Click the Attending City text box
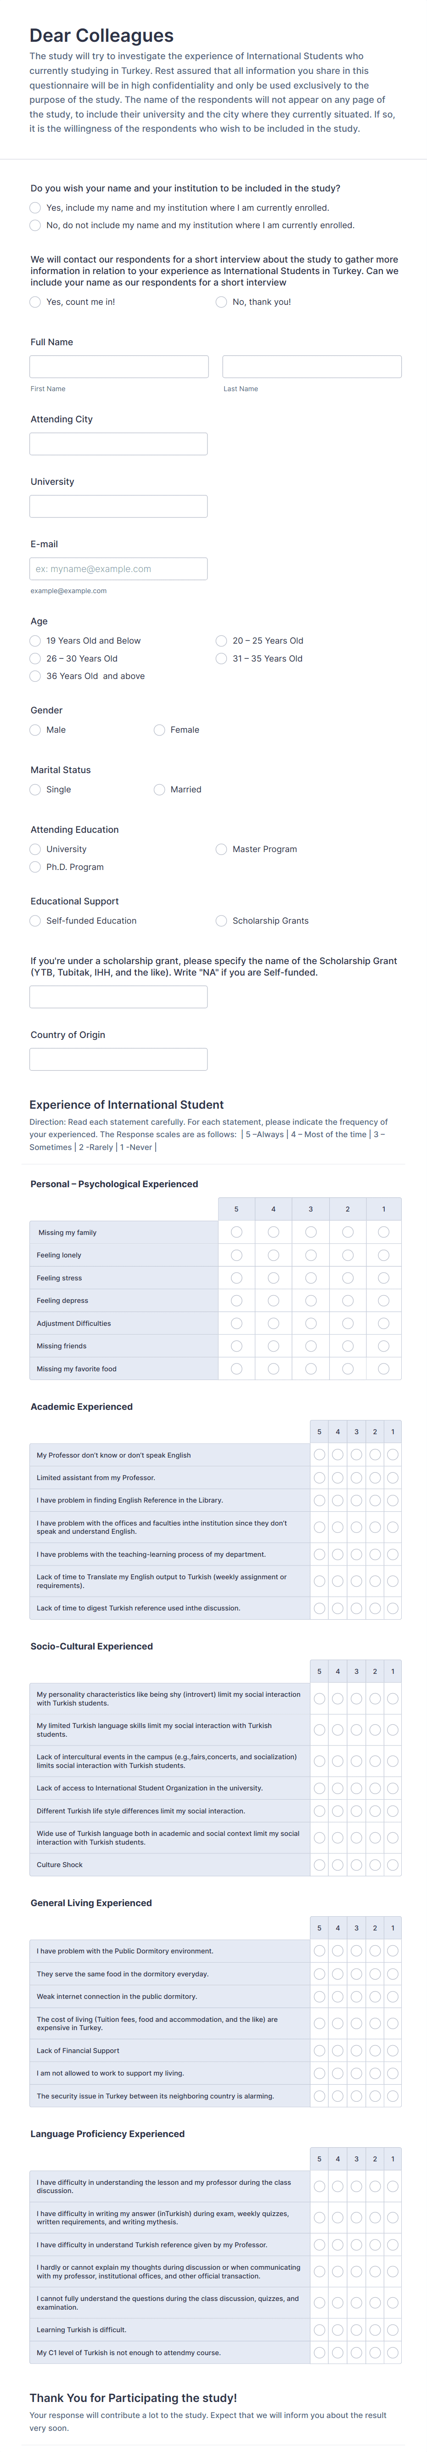 click(x=119, y=443)
